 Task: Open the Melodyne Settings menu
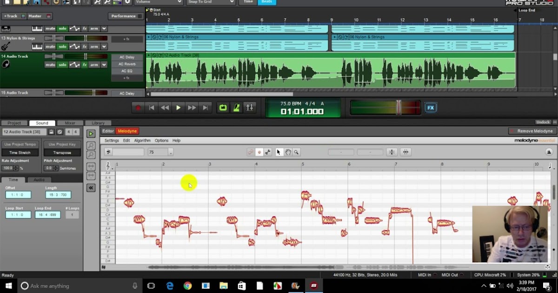[x=112, y=140]
